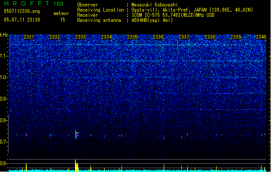This screenshot has height=172, width=271.
Task: Select observer name Masayuki Kobayashi
Action: 155,5
